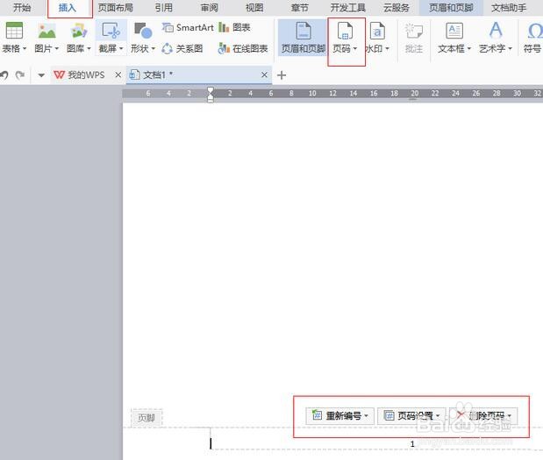Screen dimensions: 543x460
Task: Select the 云服务 tab
Action: (x=397, y=8)
